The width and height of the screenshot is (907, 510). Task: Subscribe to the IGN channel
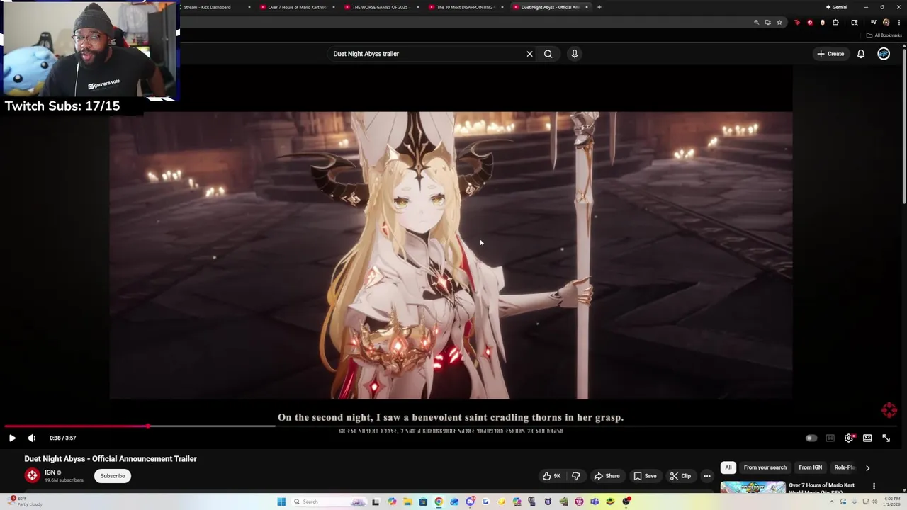[112, 476]
